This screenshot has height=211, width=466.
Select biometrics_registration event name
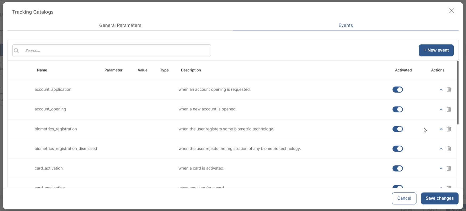coord(56,129)
